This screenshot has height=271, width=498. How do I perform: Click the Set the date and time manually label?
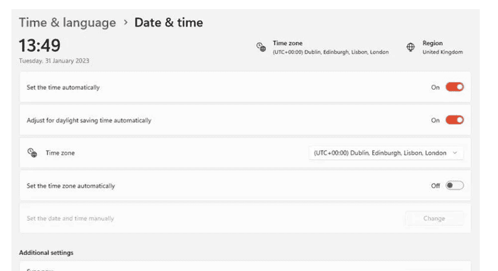(x=70, y=219)
